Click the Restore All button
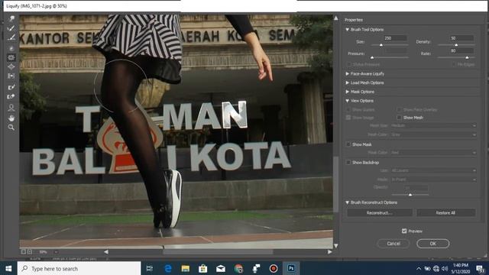The width and height of the screenshot is (489, 275). pyautogui.click(x=445, y=213)
